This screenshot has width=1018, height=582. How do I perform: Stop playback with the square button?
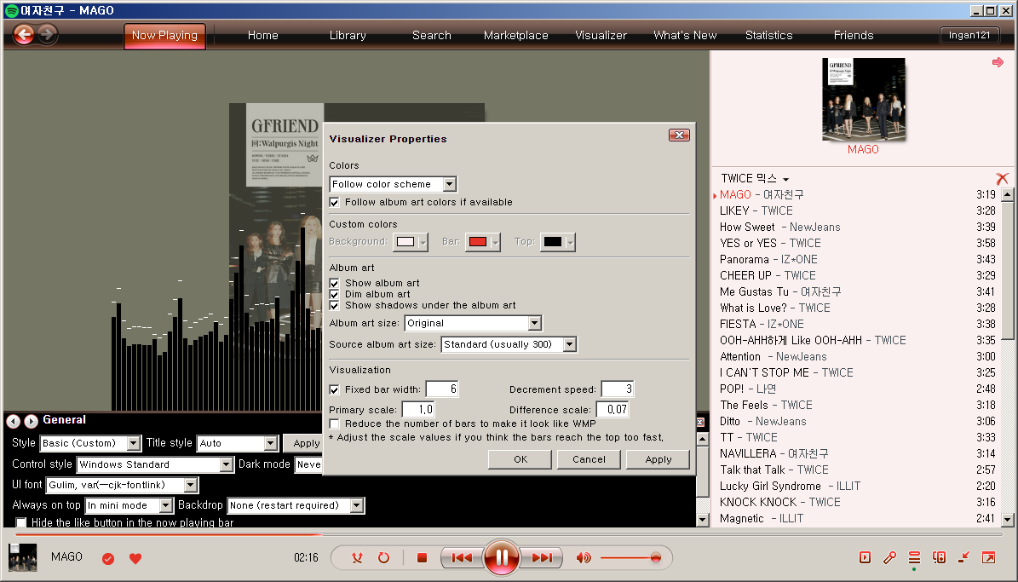[x=422, y=557]
